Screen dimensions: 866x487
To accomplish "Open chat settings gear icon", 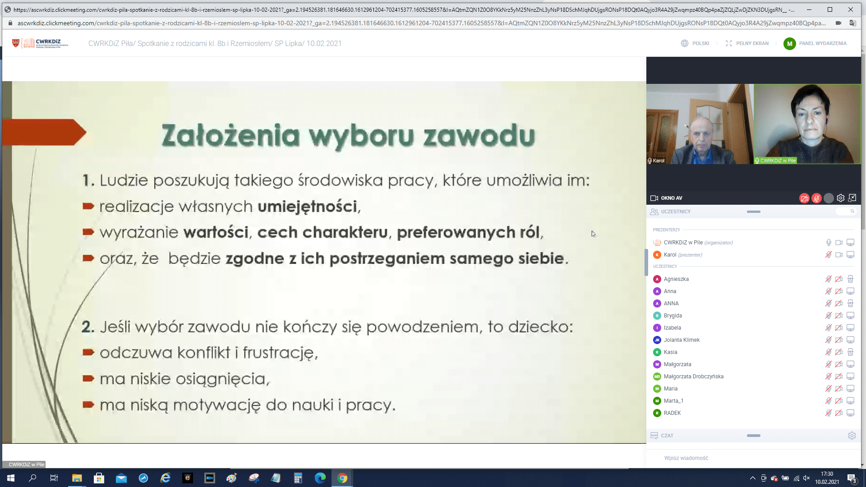I will click(x=852, y=436).
